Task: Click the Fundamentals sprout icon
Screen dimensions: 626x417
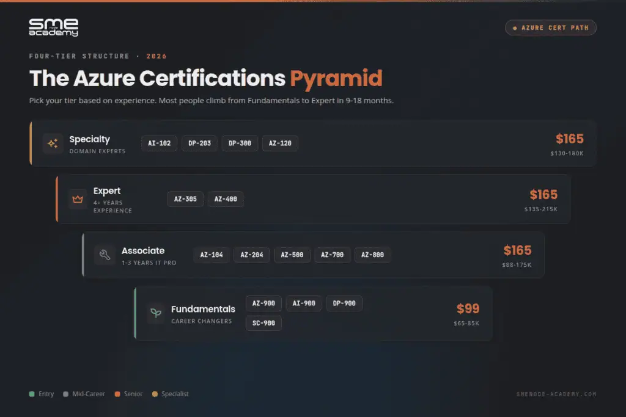Action: point(156,313)
